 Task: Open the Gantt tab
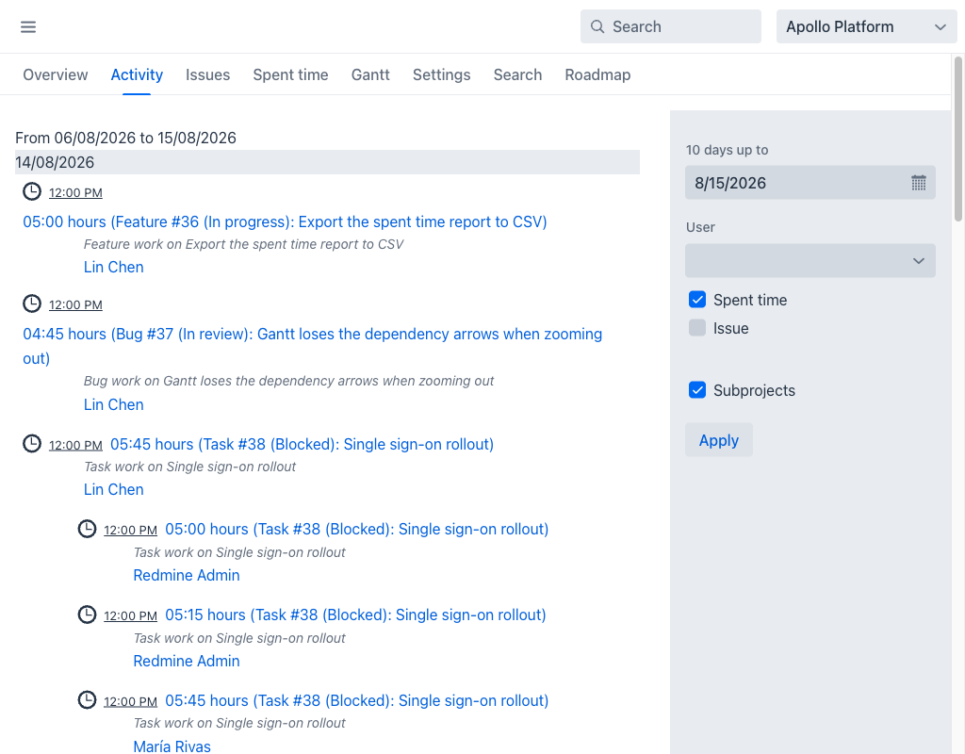[x=370, y=74]
